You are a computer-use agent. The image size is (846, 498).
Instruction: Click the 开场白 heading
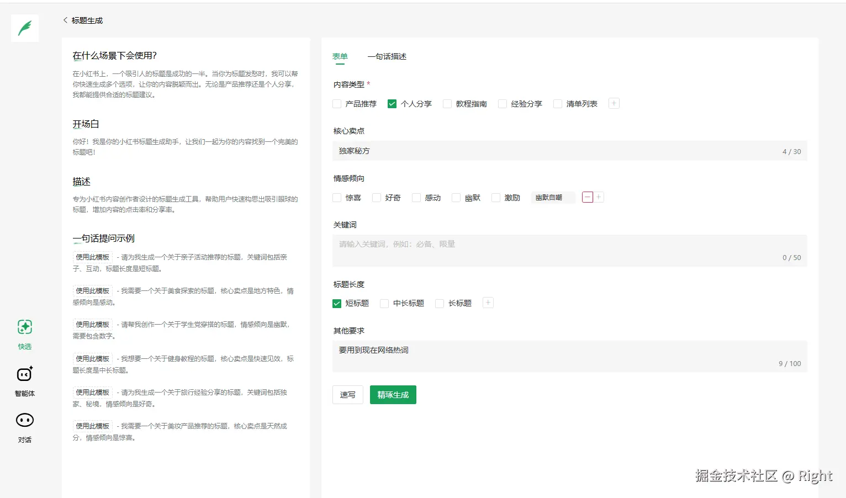pyautogui.click(x=86, y=124)
